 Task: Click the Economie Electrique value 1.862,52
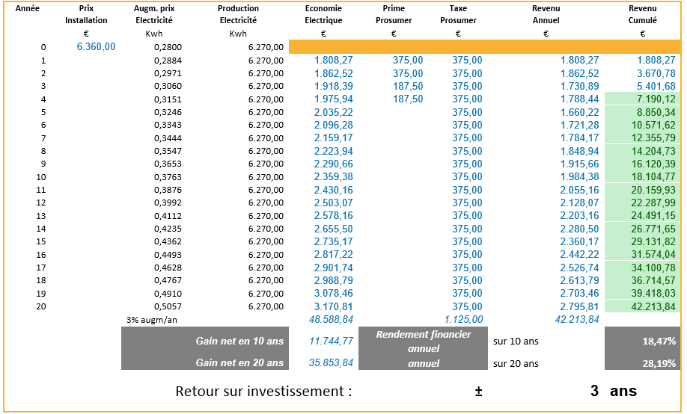click(334, 73)
